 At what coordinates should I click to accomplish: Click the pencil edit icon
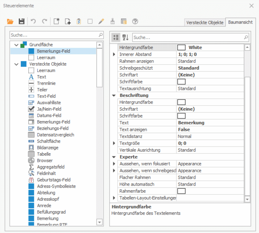point(101,21)
